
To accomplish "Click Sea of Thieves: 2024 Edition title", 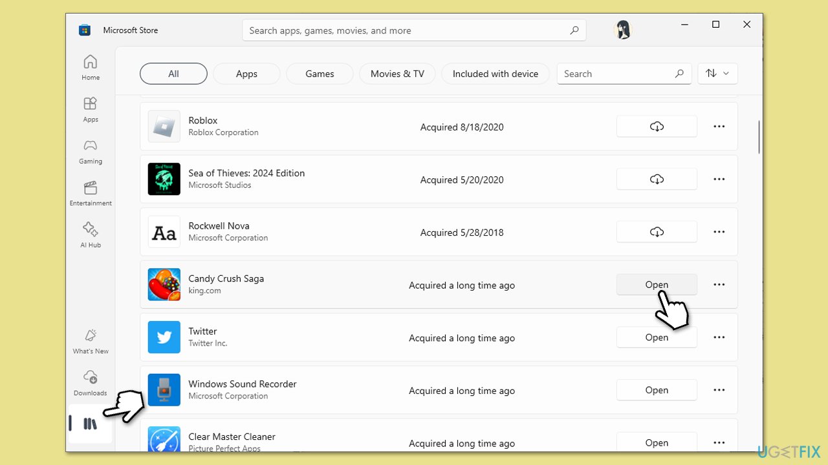I will [246, 173].
